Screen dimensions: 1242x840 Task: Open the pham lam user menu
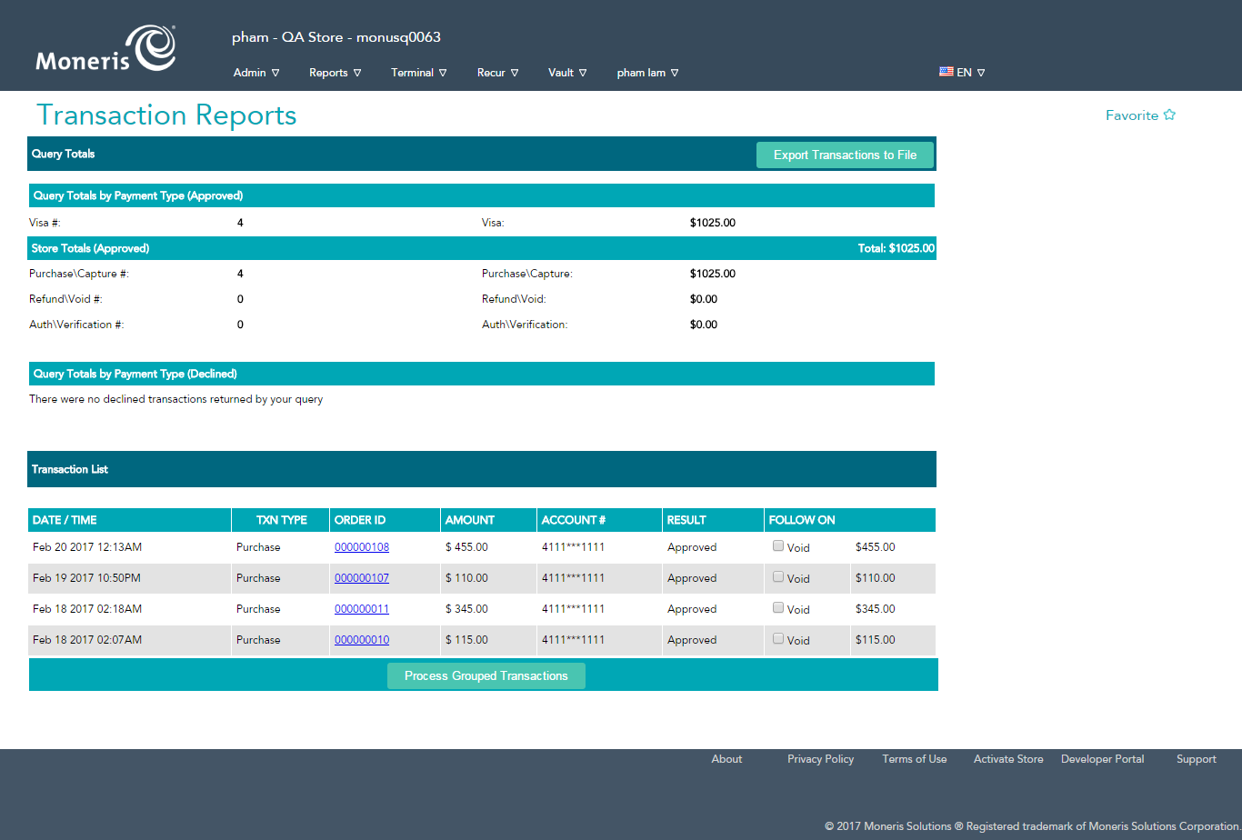pyautogui.click(x=647, y=73)
